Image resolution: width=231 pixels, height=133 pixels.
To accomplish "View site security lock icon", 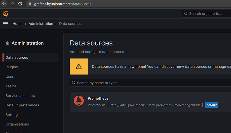I will (x=30, y=4).
